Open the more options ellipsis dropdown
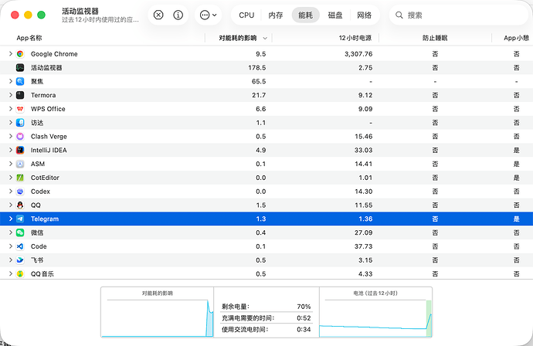Image resolution: width=533 pixels, height=346 pixels. tap(209, 15)
